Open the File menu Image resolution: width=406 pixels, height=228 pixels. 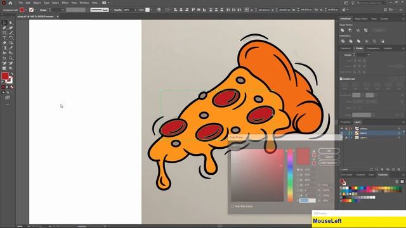point(20,3)
